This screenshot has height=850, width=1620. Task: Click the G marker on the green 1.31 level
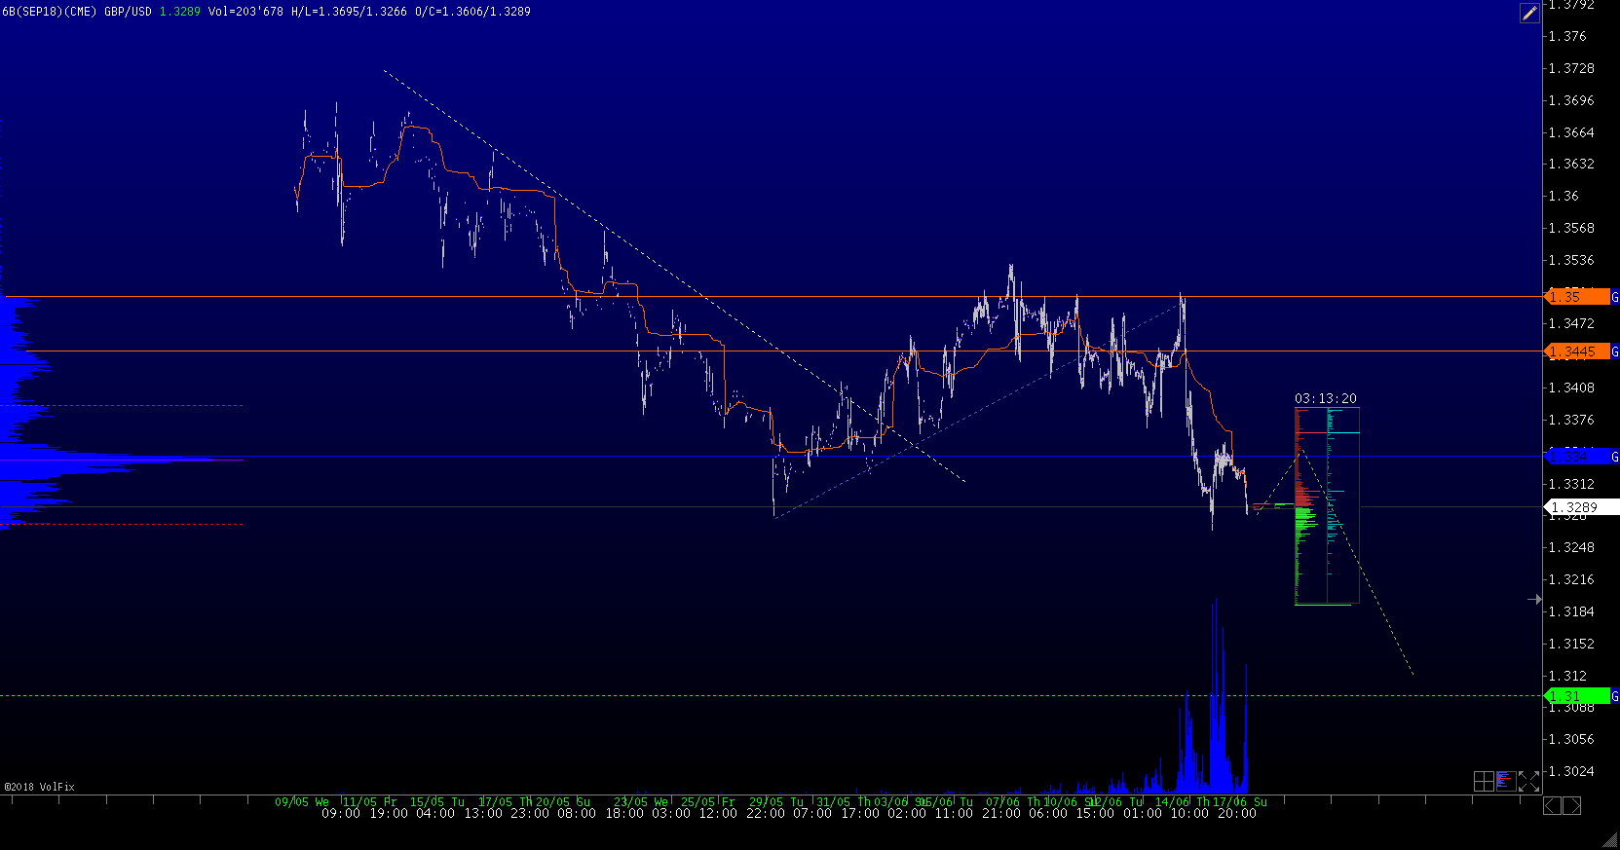(1614, 696)
